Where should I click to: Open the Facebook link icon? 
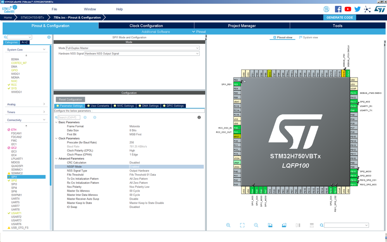pos(338,9)
